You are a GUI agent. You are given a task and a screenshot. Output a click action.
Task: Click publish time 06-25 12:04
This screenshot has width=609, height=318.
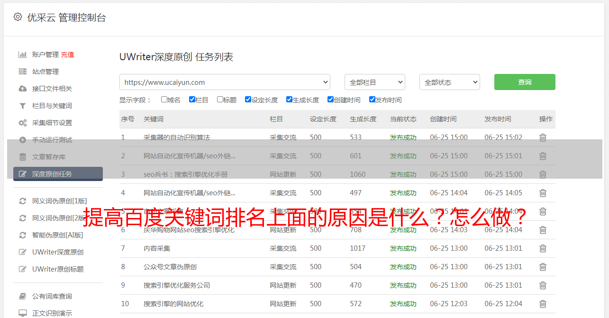pos(503,304)
